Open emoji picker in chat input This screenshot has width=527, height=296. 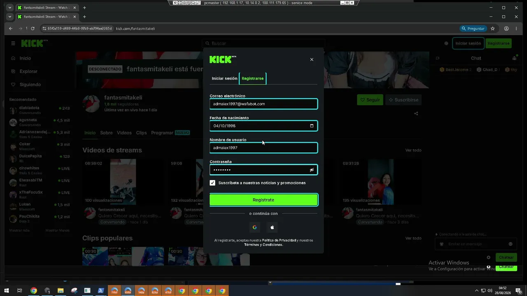511,244
